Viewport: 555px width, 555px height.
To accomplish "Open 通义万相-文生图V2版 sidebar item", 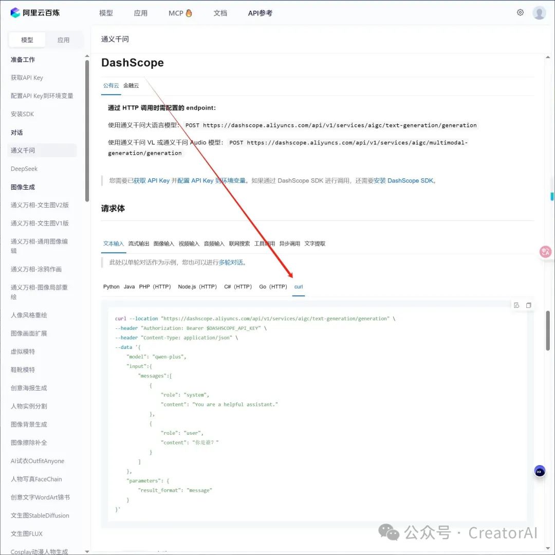I will [40, 205].
